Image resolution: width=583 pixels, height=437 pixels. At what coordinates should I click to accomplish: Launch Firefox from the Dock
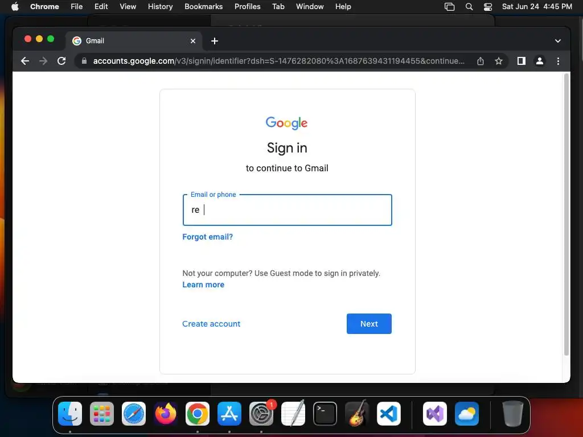click(x=166, y=414)
